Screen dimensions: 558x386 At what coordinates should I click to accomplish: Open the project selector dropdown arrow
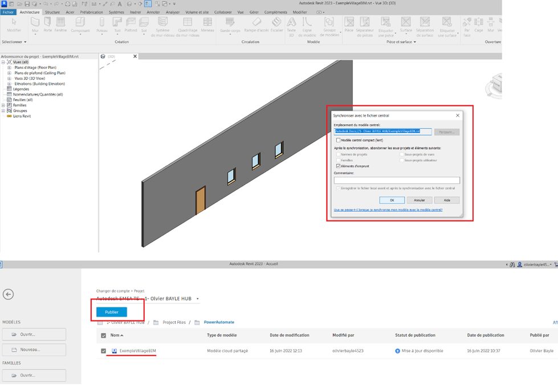tap(198, 298)
